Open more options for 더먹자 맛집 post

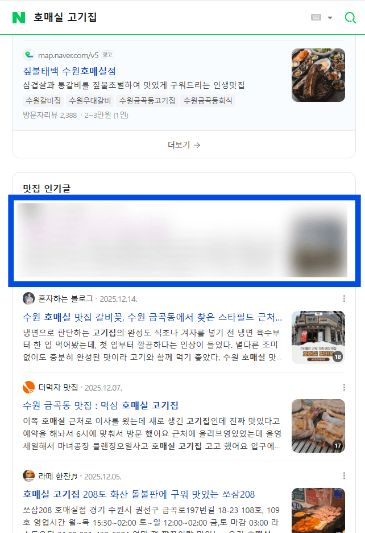[344, 387]
